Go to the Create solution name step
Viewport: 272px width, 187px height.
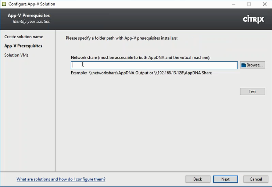[24, 37]
